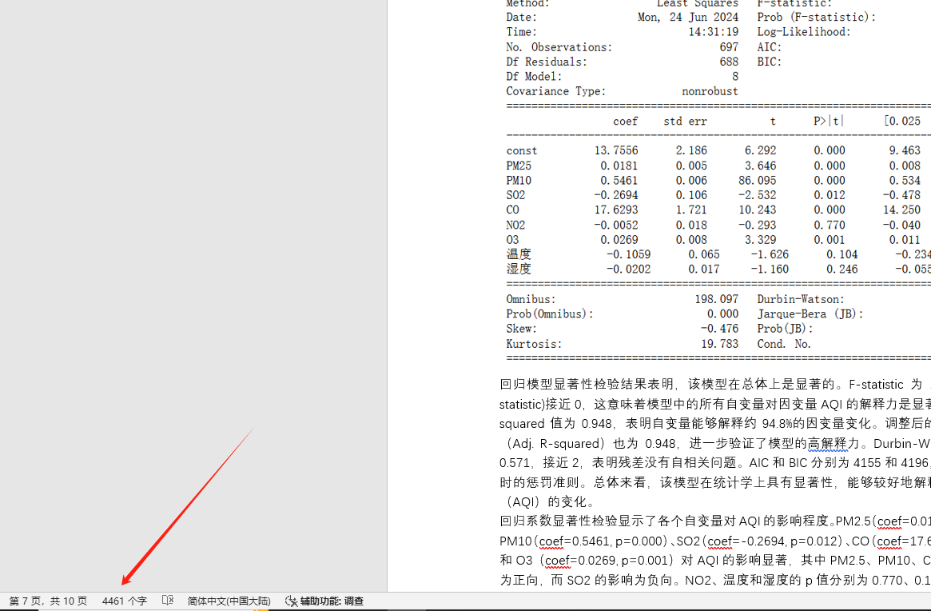Click the PM10 t-value '86.095'
This screenshot has width=931, height=611.
[757, 181]
